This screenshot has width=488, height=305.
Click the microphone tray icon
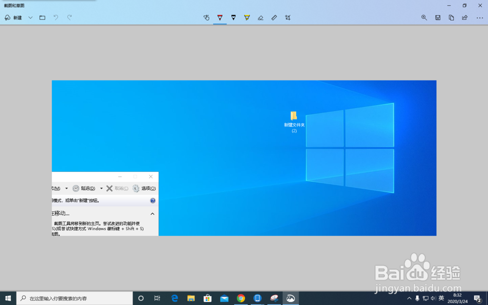tap(417, 298)
